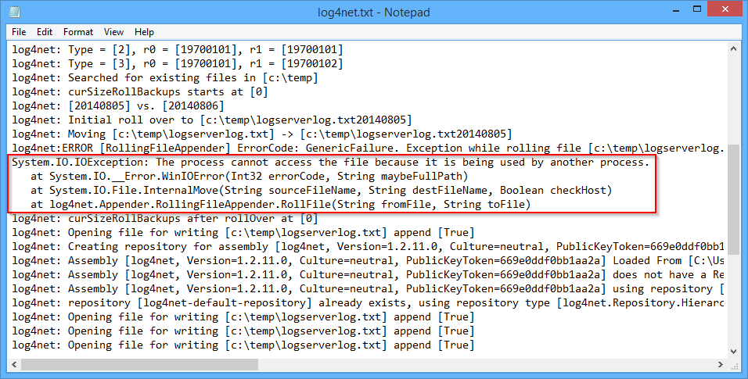Click the line 'Type = [2], r0 = [19700101]'
The width and height of the screenshot is (748, 379).
178,49
